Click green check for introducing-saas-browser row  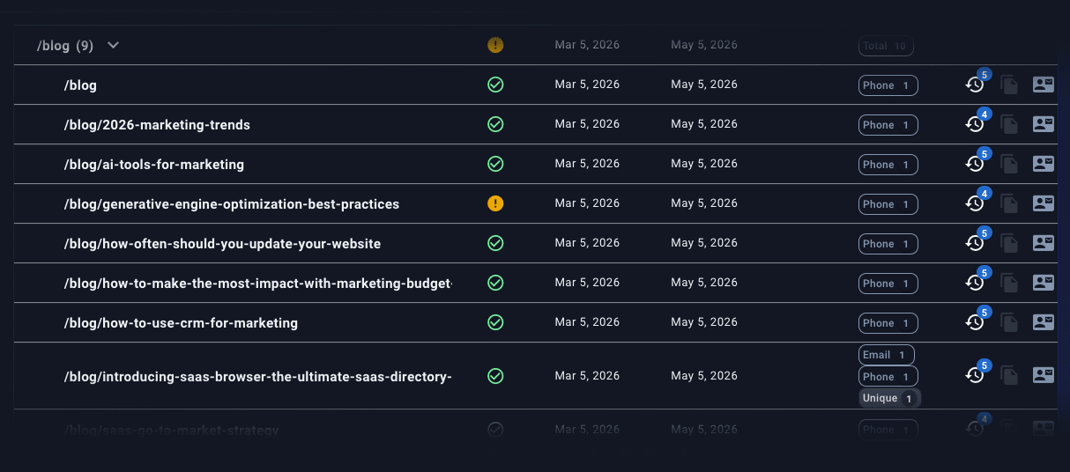(x=495, y=377)
